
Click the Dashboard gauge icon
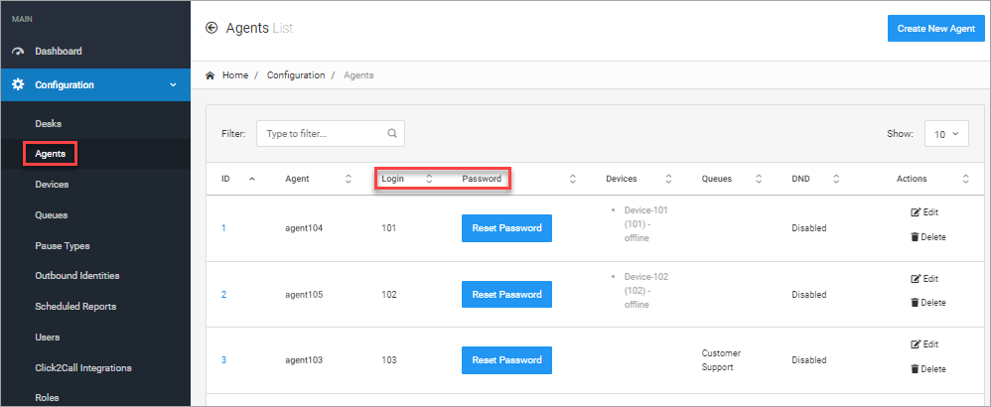click(x=18, y=52)
